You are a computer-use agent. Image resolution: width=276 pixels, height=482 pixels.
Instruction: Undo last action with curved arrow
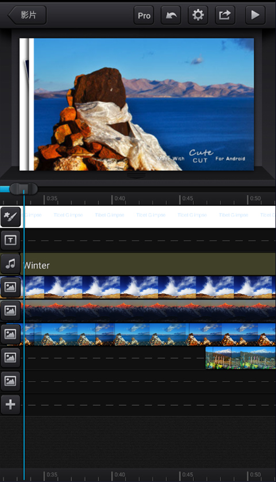click(171, 15)
